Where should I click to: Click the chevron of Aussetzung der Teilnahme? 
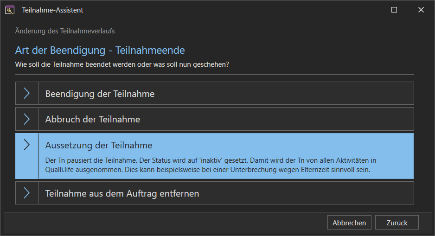point(26,145)
